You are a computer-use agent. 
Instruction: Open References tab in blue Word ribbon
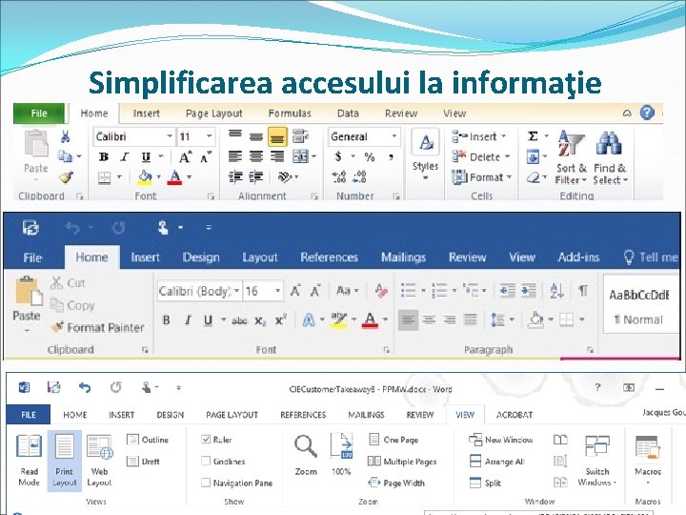pyautogui.click(x=330, y=257)
